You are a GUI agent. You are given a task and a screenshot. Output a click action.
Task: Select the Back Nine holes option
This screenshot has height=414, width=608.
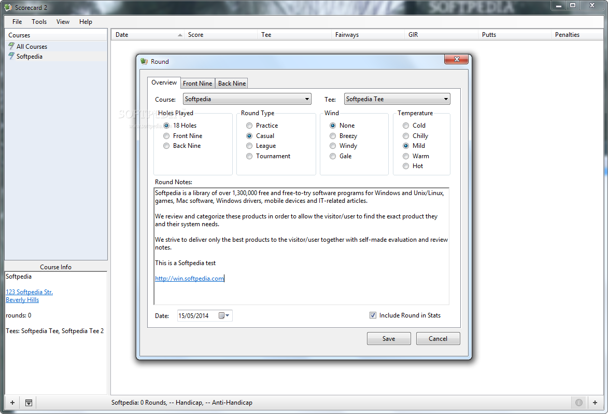182,146
